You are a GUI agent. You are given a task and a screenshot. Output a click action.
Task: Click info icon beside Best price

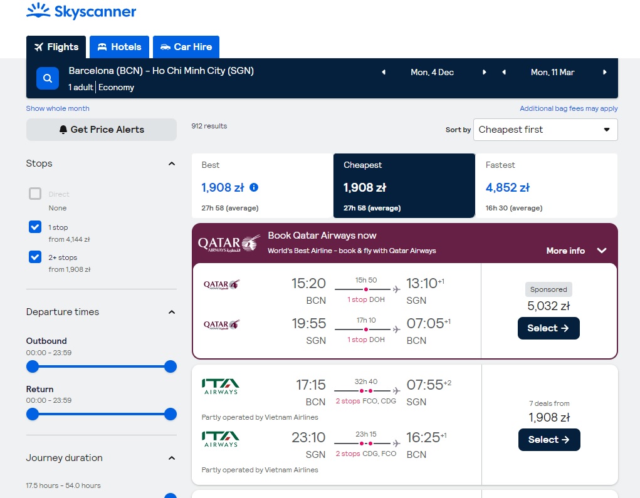coord(253,187)
